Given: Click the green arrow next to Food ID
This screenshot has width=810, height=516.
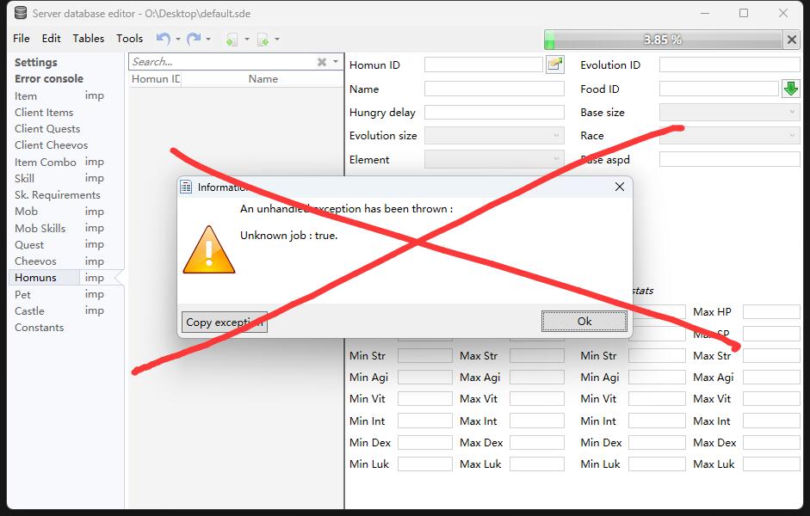Looking at the screenshot, I should 790,89.
